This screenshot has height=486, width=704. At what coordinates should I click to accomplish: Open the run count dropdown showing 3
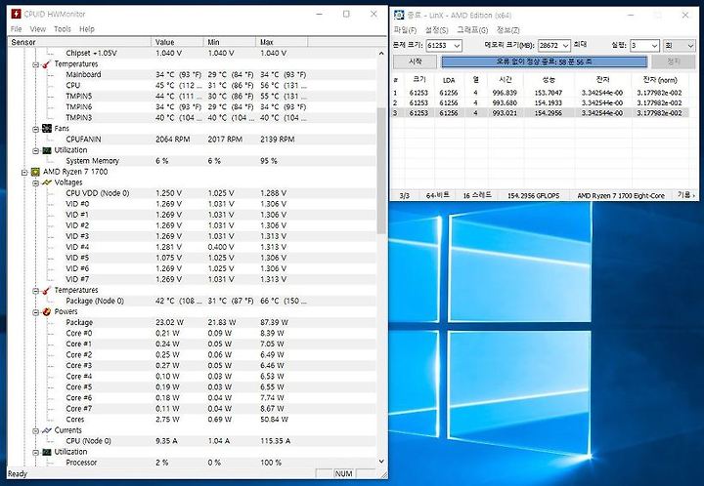point(654,46)
